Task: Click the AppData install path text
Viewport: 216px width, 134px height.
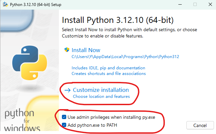Action: (125, 57)
